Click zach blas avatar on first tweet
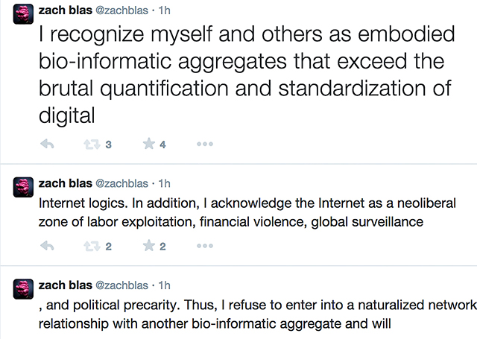The width and height of the screenshot is (477, 339). point(23,13)
